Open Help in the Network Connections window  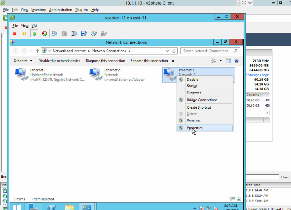pos(237,61)
